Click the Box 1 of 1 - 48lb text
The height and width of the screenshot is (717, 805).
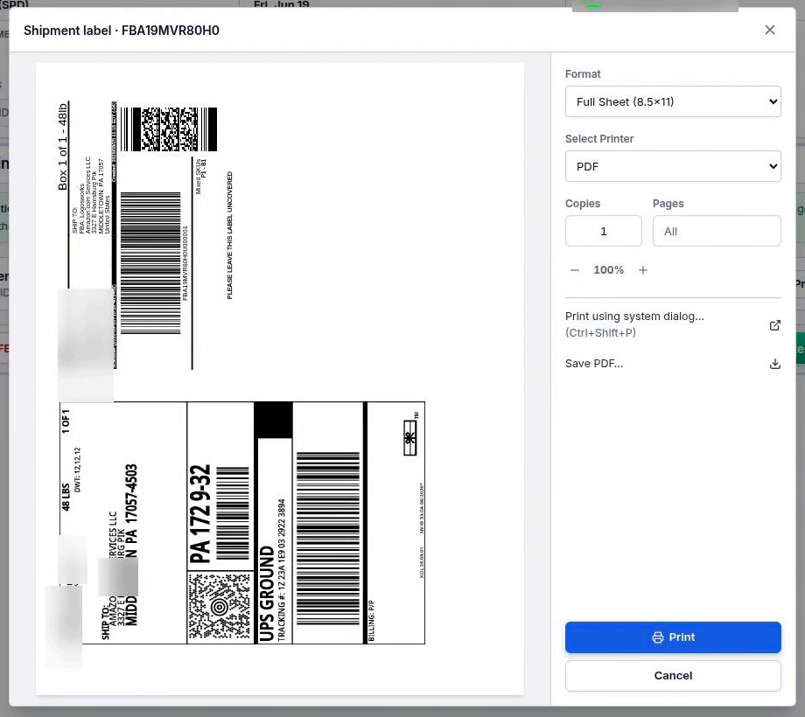click(x=62, y=147)
